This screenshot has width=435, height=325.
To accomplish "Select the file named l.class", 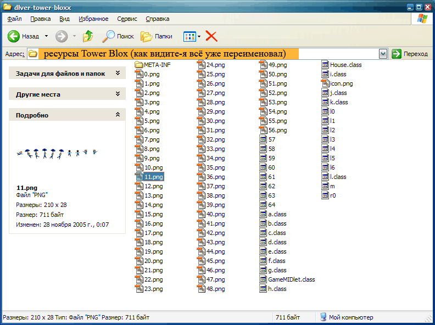I will pyautogui.click(x=338, y=177).
